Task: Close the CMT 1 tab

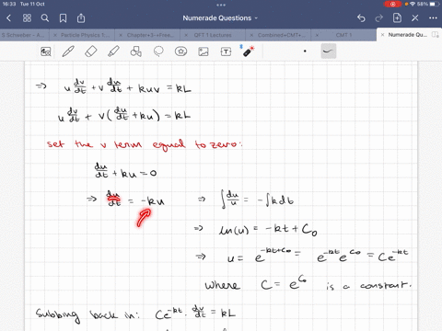Action: point(317,35)
